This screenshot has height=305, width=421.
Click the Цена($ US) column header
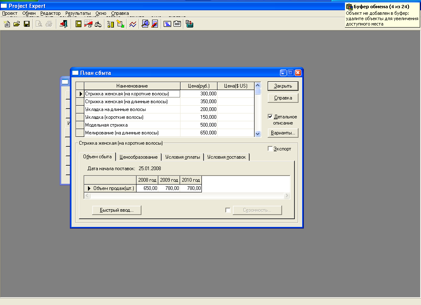(x=236, y=86)
